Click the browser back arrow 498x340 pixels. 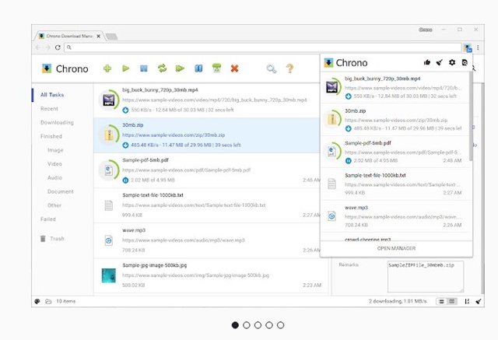click(38, 47)
